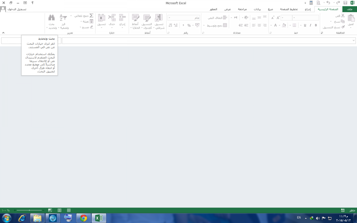Open Cell Styles (أنماط الخلايا)
The height and width of the screenshot is (223, 357).
135,21
